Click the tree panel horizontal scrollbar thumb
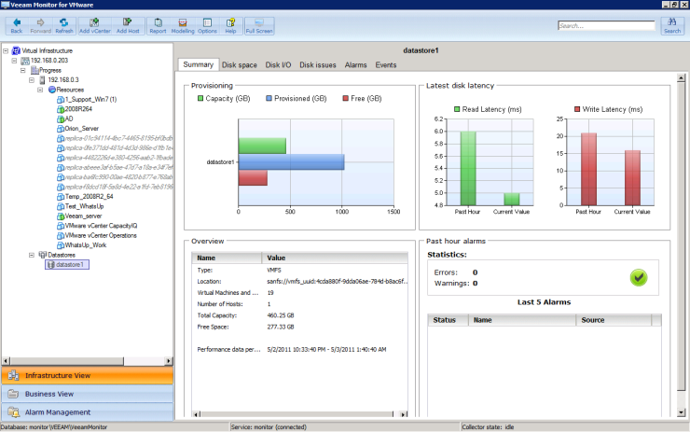 click(67, 361)
